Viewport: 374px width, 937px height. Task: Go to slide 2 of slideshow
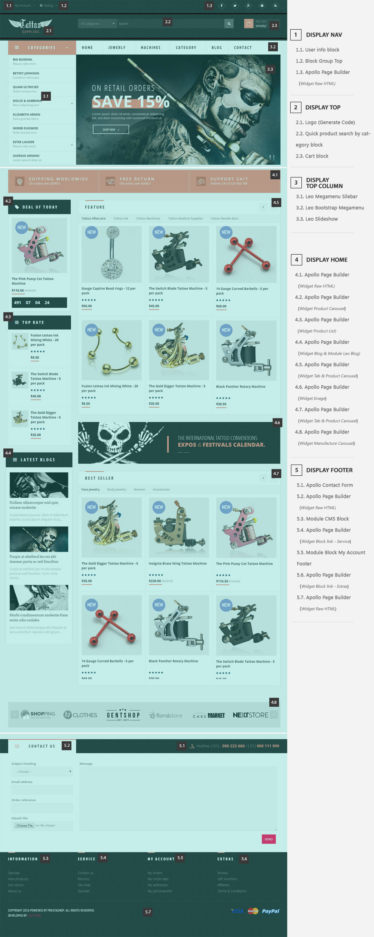coord(274,157)
